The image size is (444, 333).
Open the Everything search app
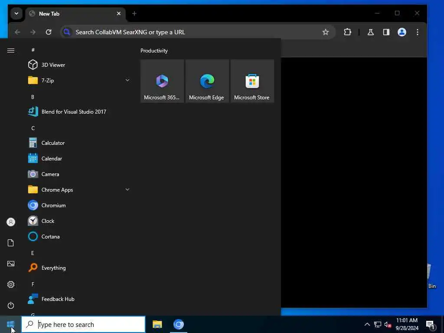click(79, 268)
